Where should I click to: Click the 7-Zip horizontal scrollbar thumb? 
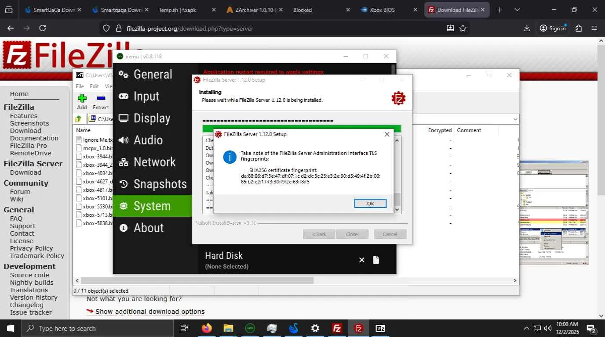pyautogui.click(x=197, y=280)
